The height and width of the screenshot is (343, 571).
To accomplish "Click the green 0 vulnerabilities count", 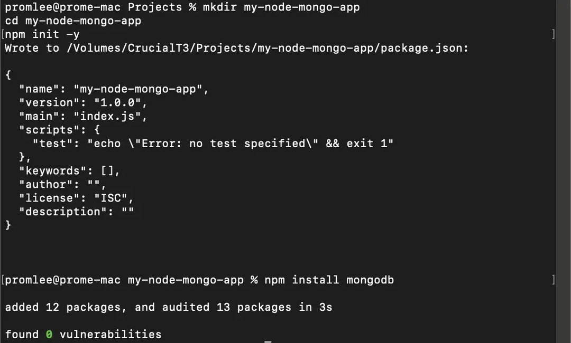I will (x=49, y=334).
